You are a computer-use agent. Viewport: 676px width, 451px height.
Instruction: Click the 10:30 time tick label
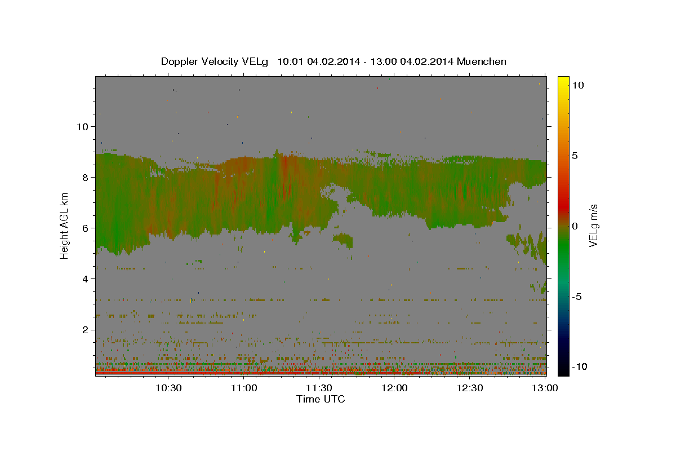click(x=168, y=388)
